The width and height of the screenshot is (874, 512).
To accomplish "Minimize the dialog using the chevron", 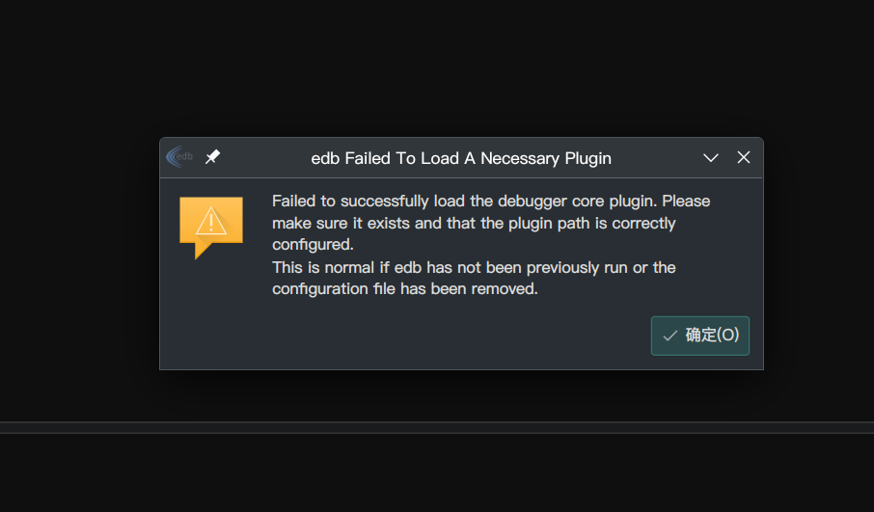I will click(x=711, y=157).
